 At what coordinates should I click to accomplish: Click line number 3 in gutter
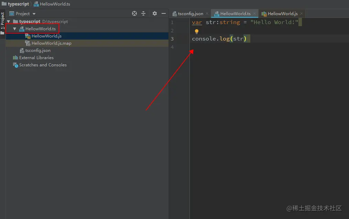coord(172,39)
